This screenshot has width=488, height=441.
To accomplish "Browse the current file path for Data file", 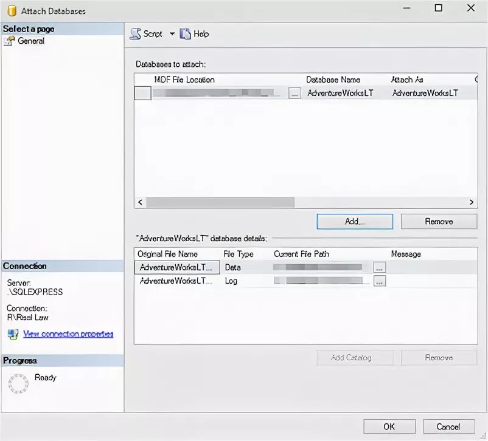I will click(379, 267).
